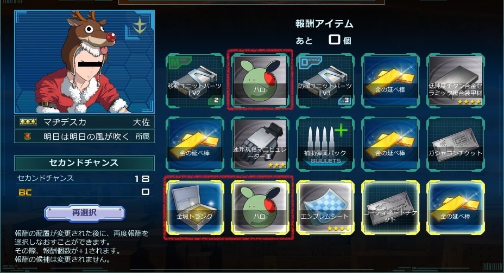The width and height of the screenshot is (504, 273).
Task: Select the 補助弾薬パック bullets item
Action: coord(325,144)
